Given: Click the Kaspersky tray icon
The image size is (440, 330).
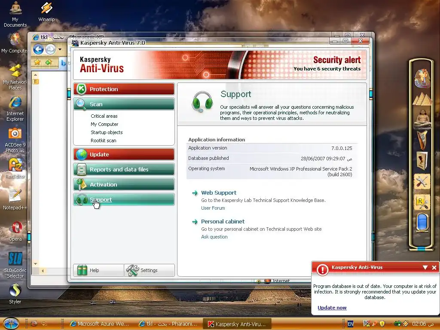Looking at the screenshot, I should pyautogui.click(x=367, y=324).
